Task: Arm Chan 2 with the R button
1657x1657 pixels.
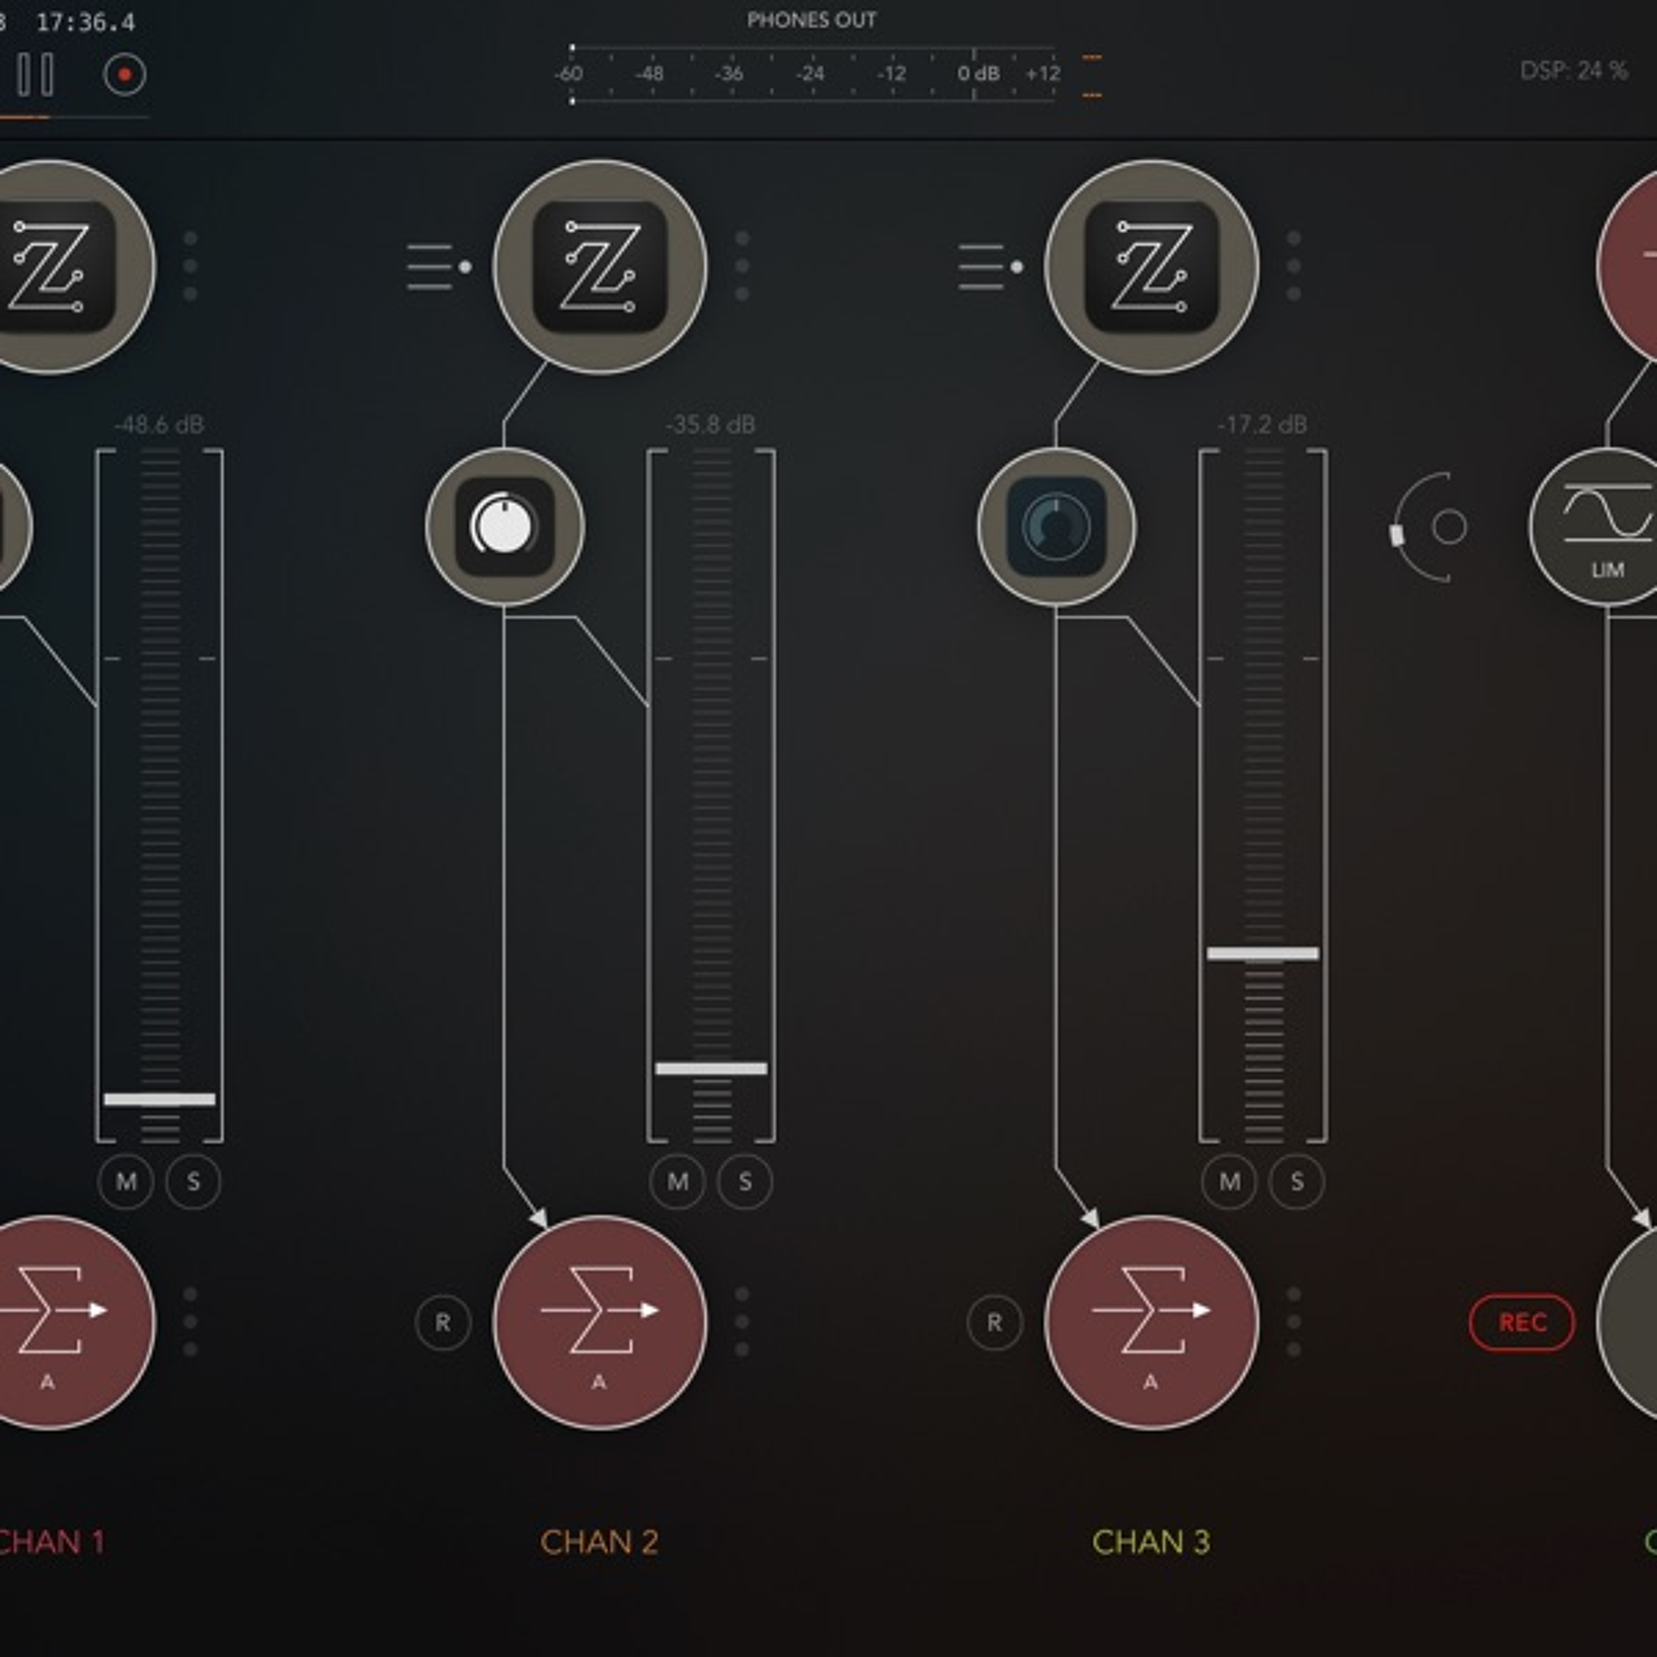Action: point(442,1322)
